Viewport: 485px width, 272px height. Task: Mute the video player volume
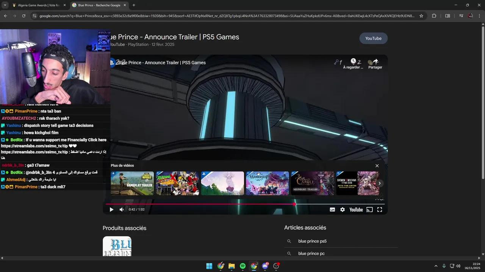coord(122,210)
